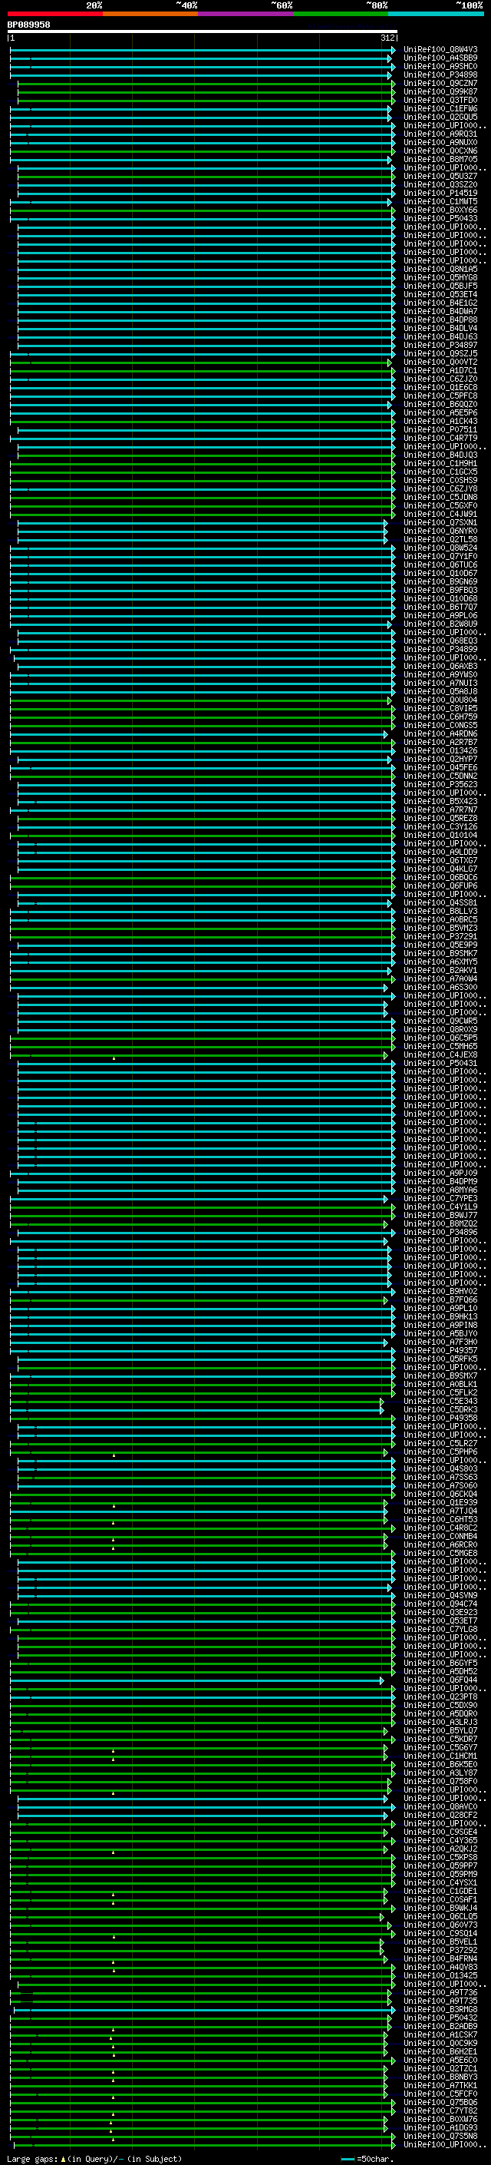491x2165 pixels.
Task: Select the UniRef100_P14519 label
Action: [440, 194]
